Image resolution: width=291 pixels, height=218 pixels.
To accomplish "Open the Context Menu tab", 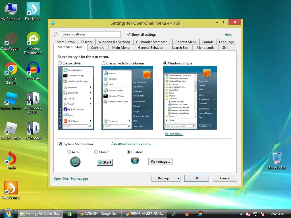I will [x=186, y=42].
